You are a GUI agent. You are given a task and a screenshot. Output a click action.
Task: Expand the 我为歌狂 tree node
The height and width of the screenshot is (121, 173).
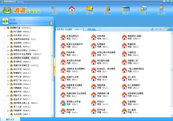pyautogui.click(x=8, y=62)
